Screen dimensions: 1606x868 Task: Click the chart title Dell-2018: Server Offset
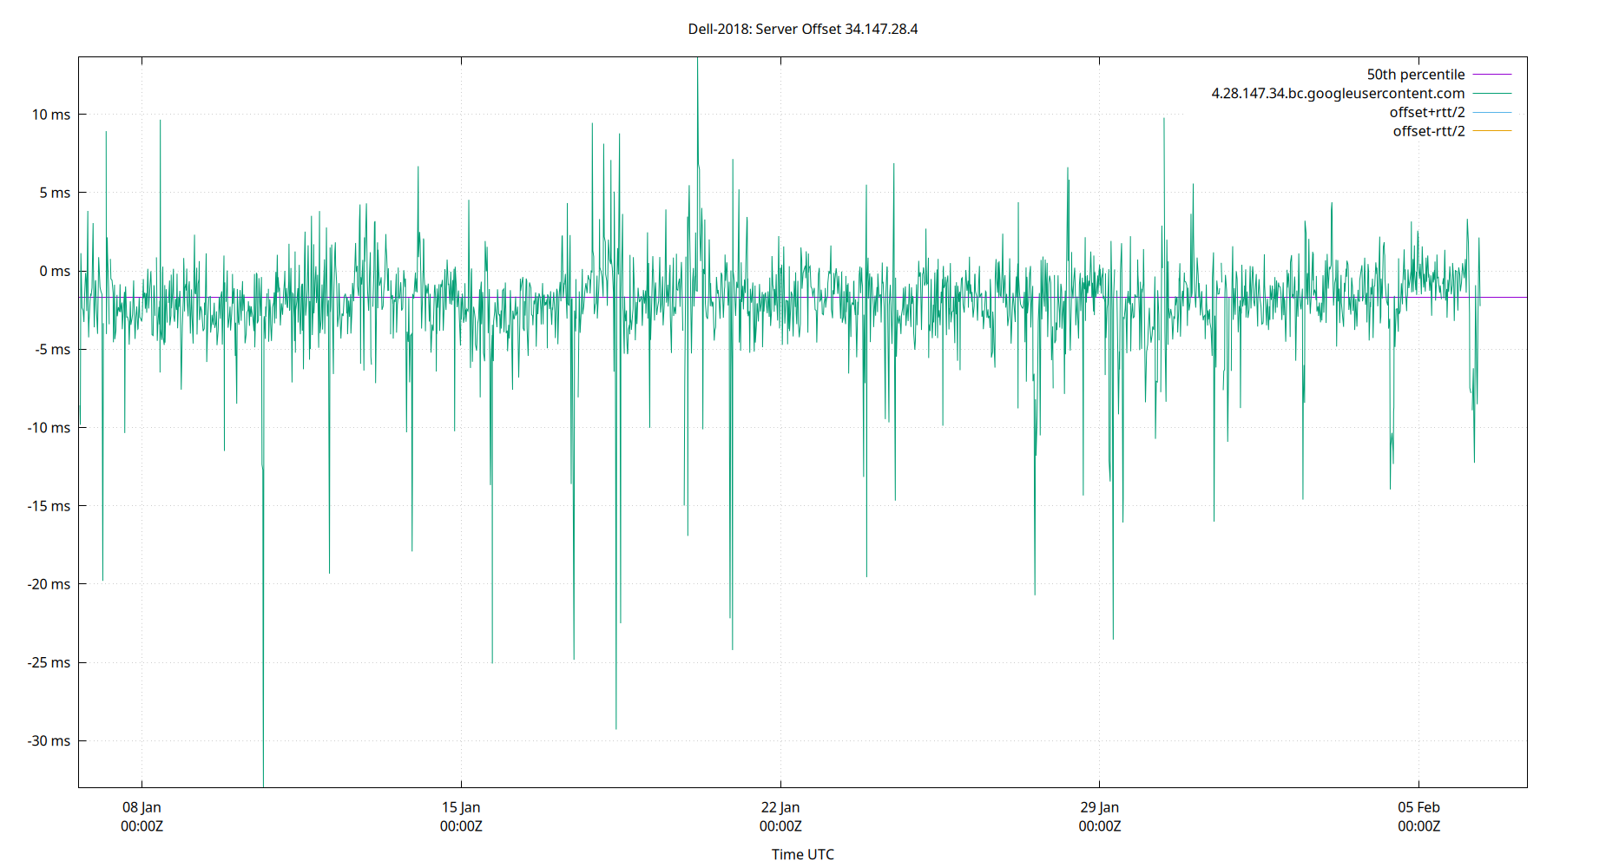(x=803, y=29)
